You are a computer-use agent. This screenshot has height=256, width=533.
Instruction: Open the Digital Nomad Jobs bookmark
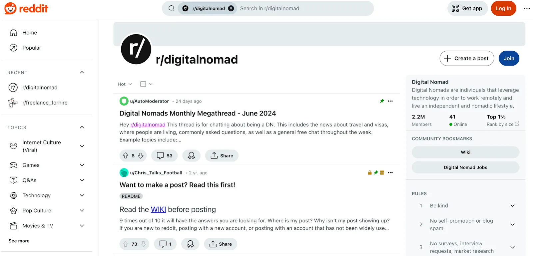coord(465,167)
